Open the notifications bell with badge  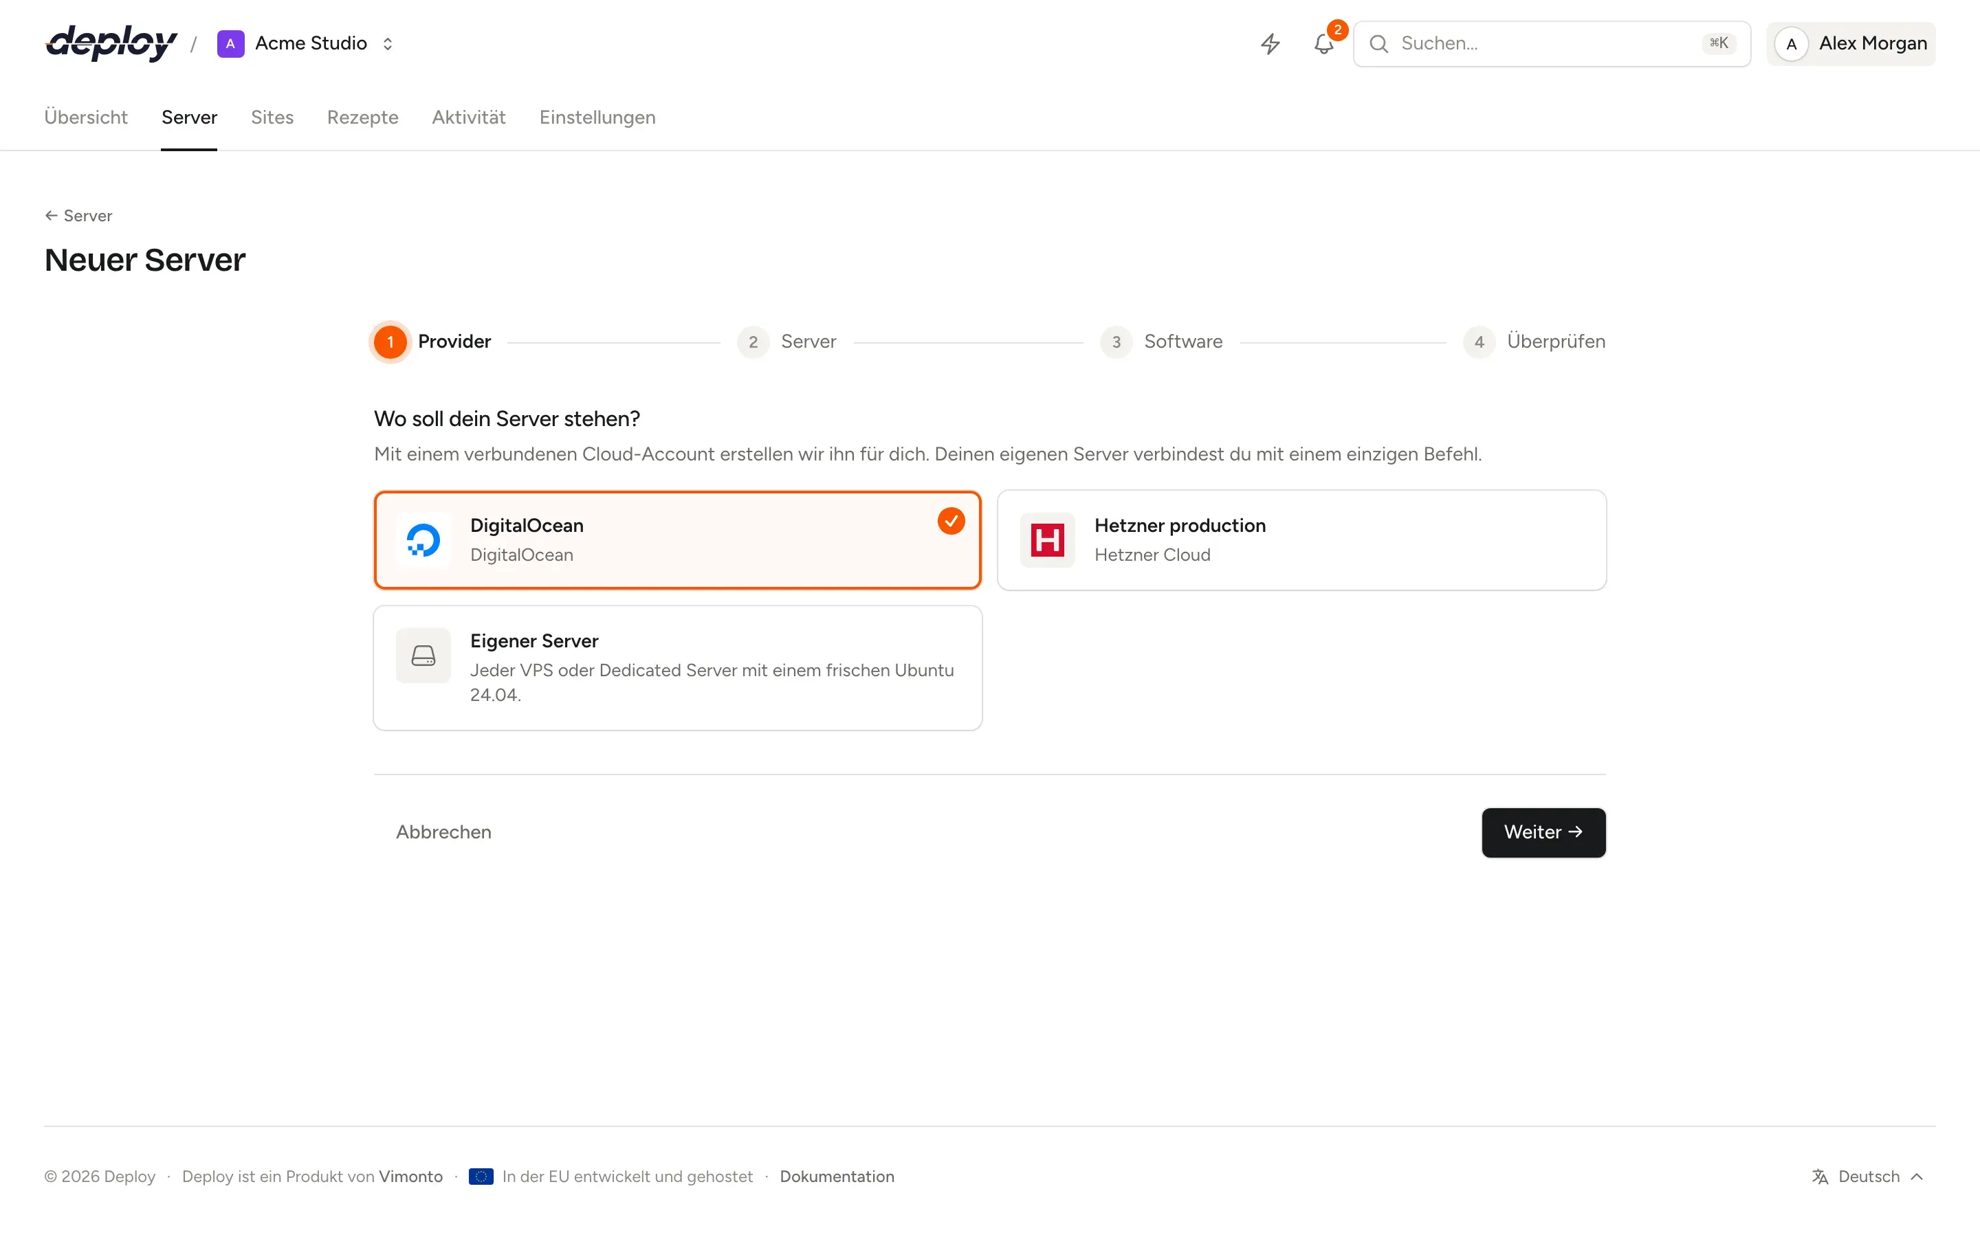[x=1324, y=43]
